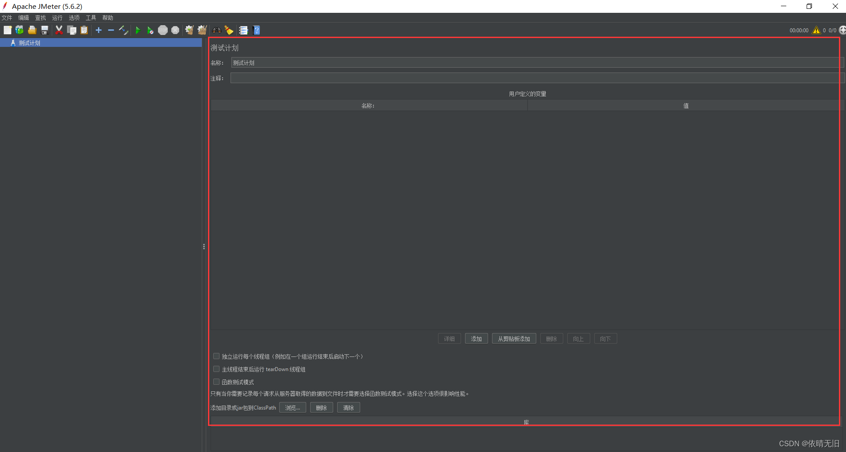Click the 00:00:00 elapsed time text
The height and width of the screenshot is (452, 846).
(799, 31)
